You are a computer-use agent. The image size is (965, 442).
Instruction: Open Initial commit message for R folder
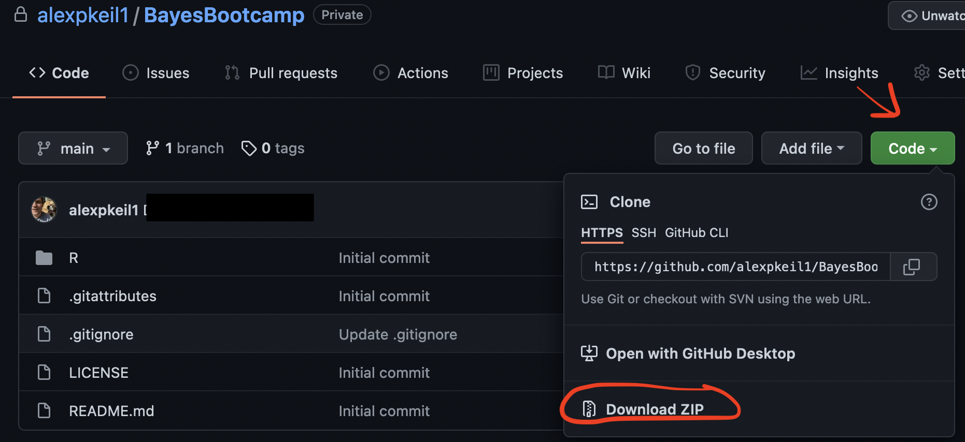(x=384, y=258)
